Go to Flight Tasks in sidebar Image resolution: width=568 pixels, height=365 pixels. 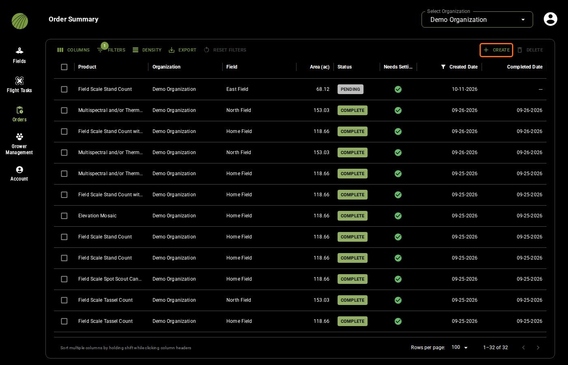[19, 85]
